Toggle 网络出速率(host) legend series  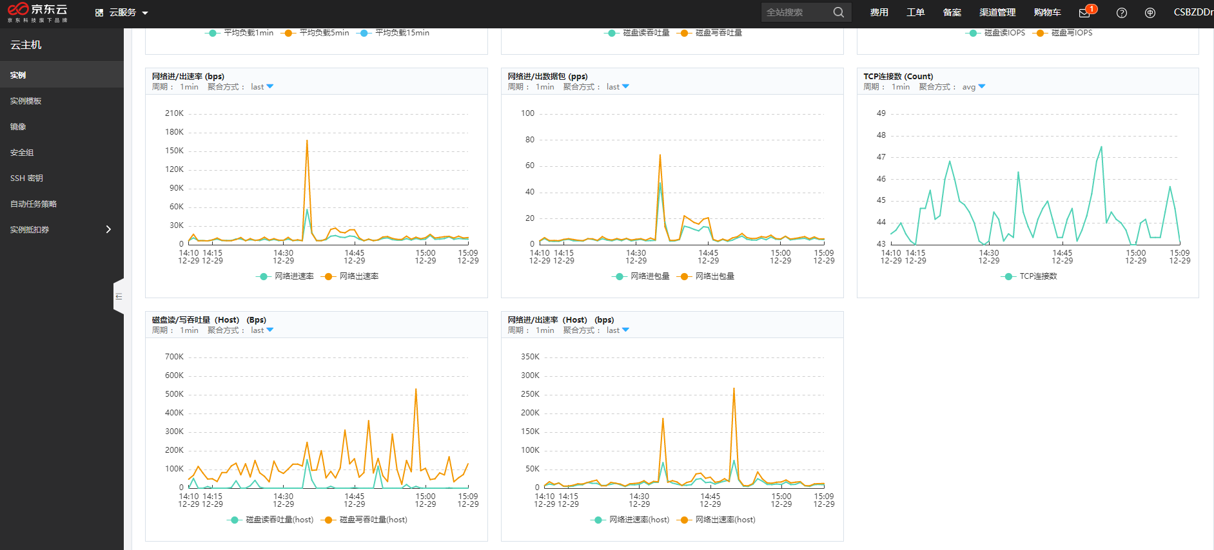tap(716, 520)
